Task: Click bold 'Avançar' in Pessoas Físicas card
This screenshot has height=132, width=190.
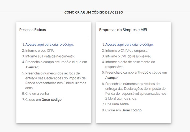Action: click(x=32, y=67)
